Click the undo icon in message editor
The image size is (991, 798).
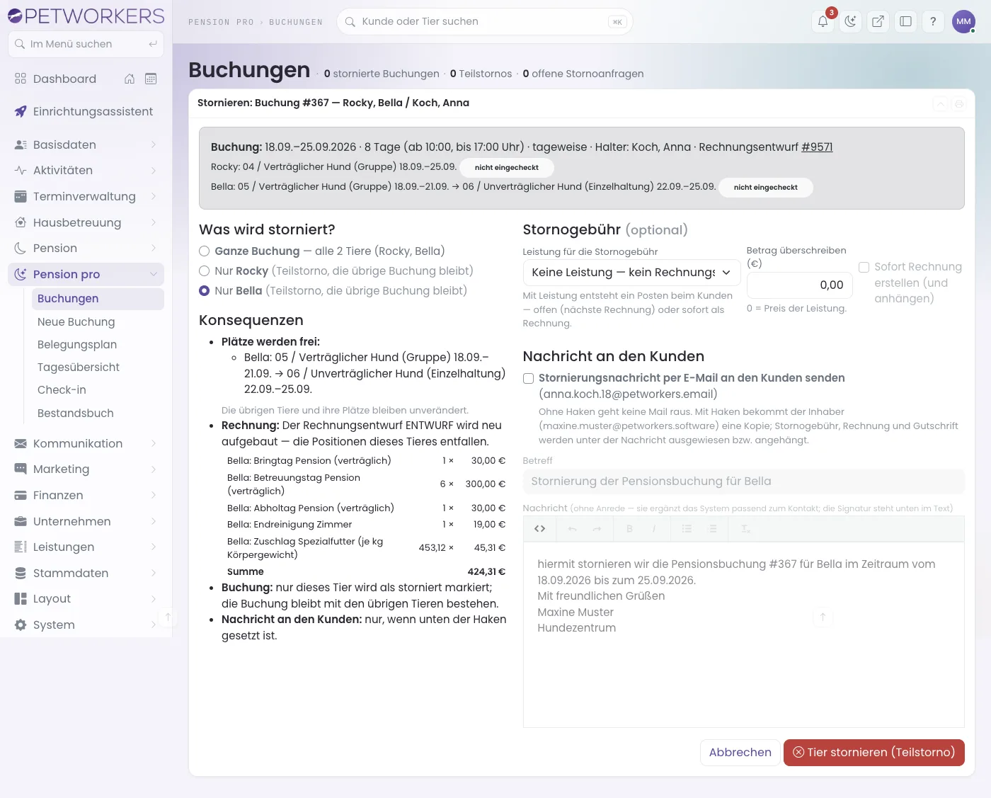click(x=573, y=529)
